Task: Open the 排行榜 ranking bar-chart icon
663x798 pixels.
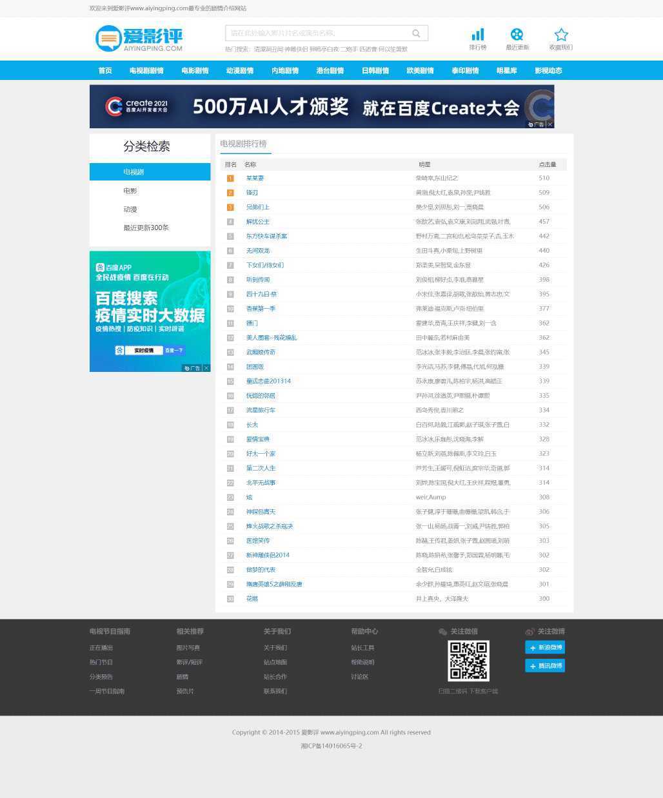Action: (478, 35)
